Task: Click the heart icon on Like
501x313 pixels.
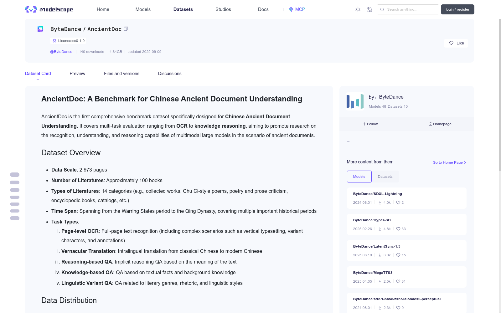Action: pos(451,43)
